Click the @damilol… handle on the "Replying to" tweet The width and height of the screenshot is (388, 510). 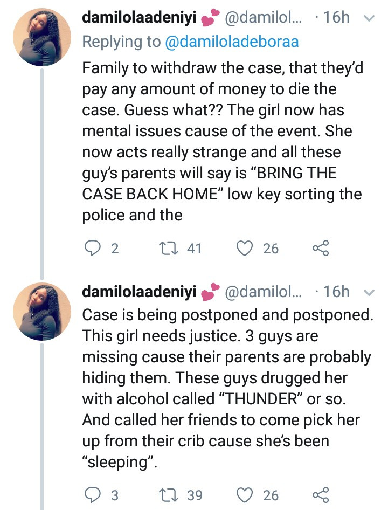[x=263, y=18]
